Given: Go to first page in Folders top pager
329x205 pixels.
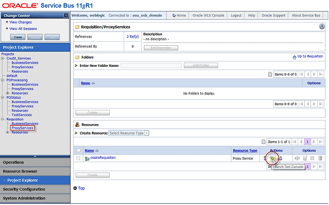Looking at the screenshot, I should [301, 74].
